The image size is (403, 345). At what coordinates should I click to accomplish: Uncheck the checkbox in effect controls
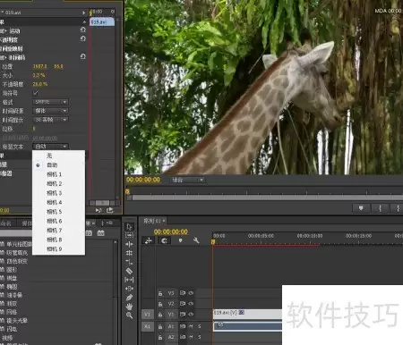(35, 93)
